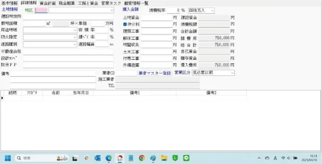This screenshot has height=164, width=322.
Task: Check the battery status tray icon
Action: (295, 158)
